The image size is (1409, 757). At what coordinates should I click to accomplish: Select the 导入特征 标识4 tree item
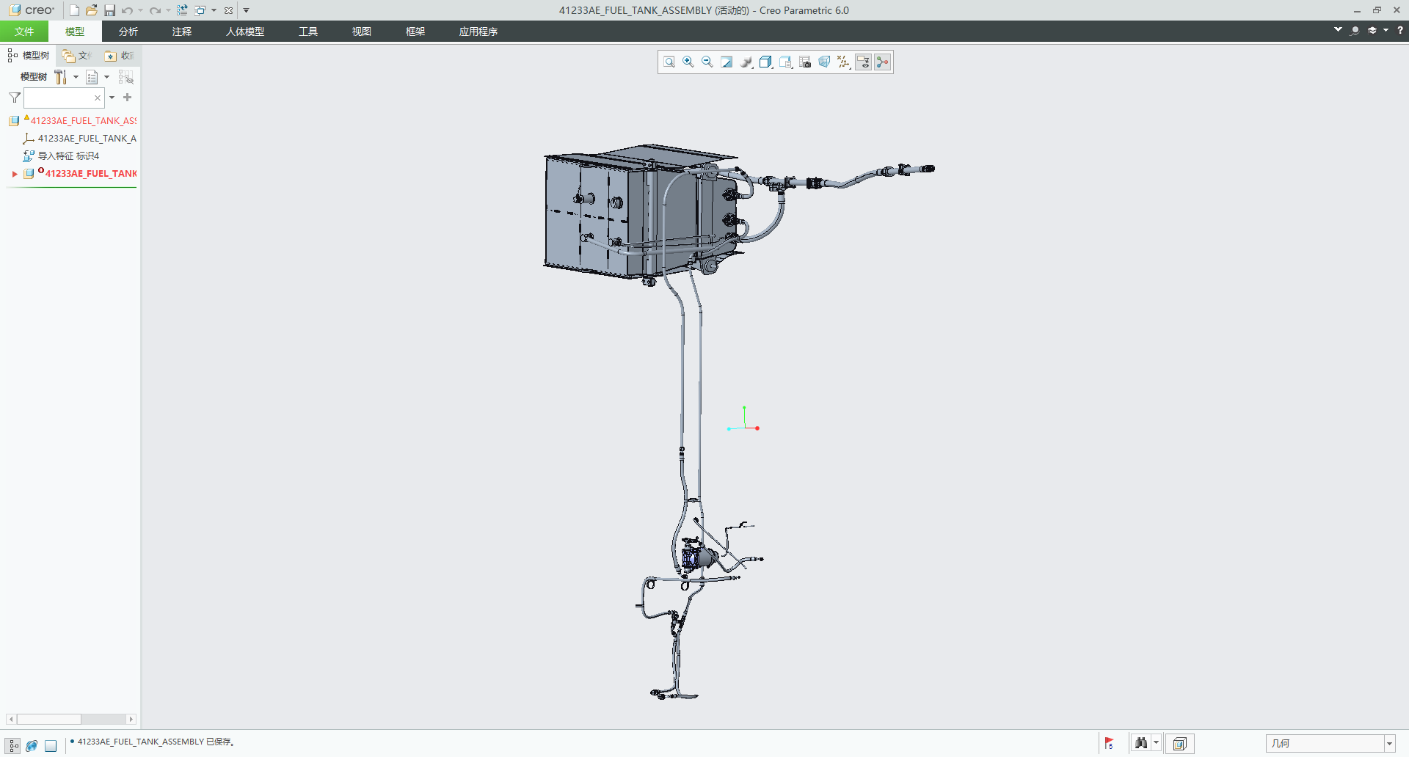[61, 156]
